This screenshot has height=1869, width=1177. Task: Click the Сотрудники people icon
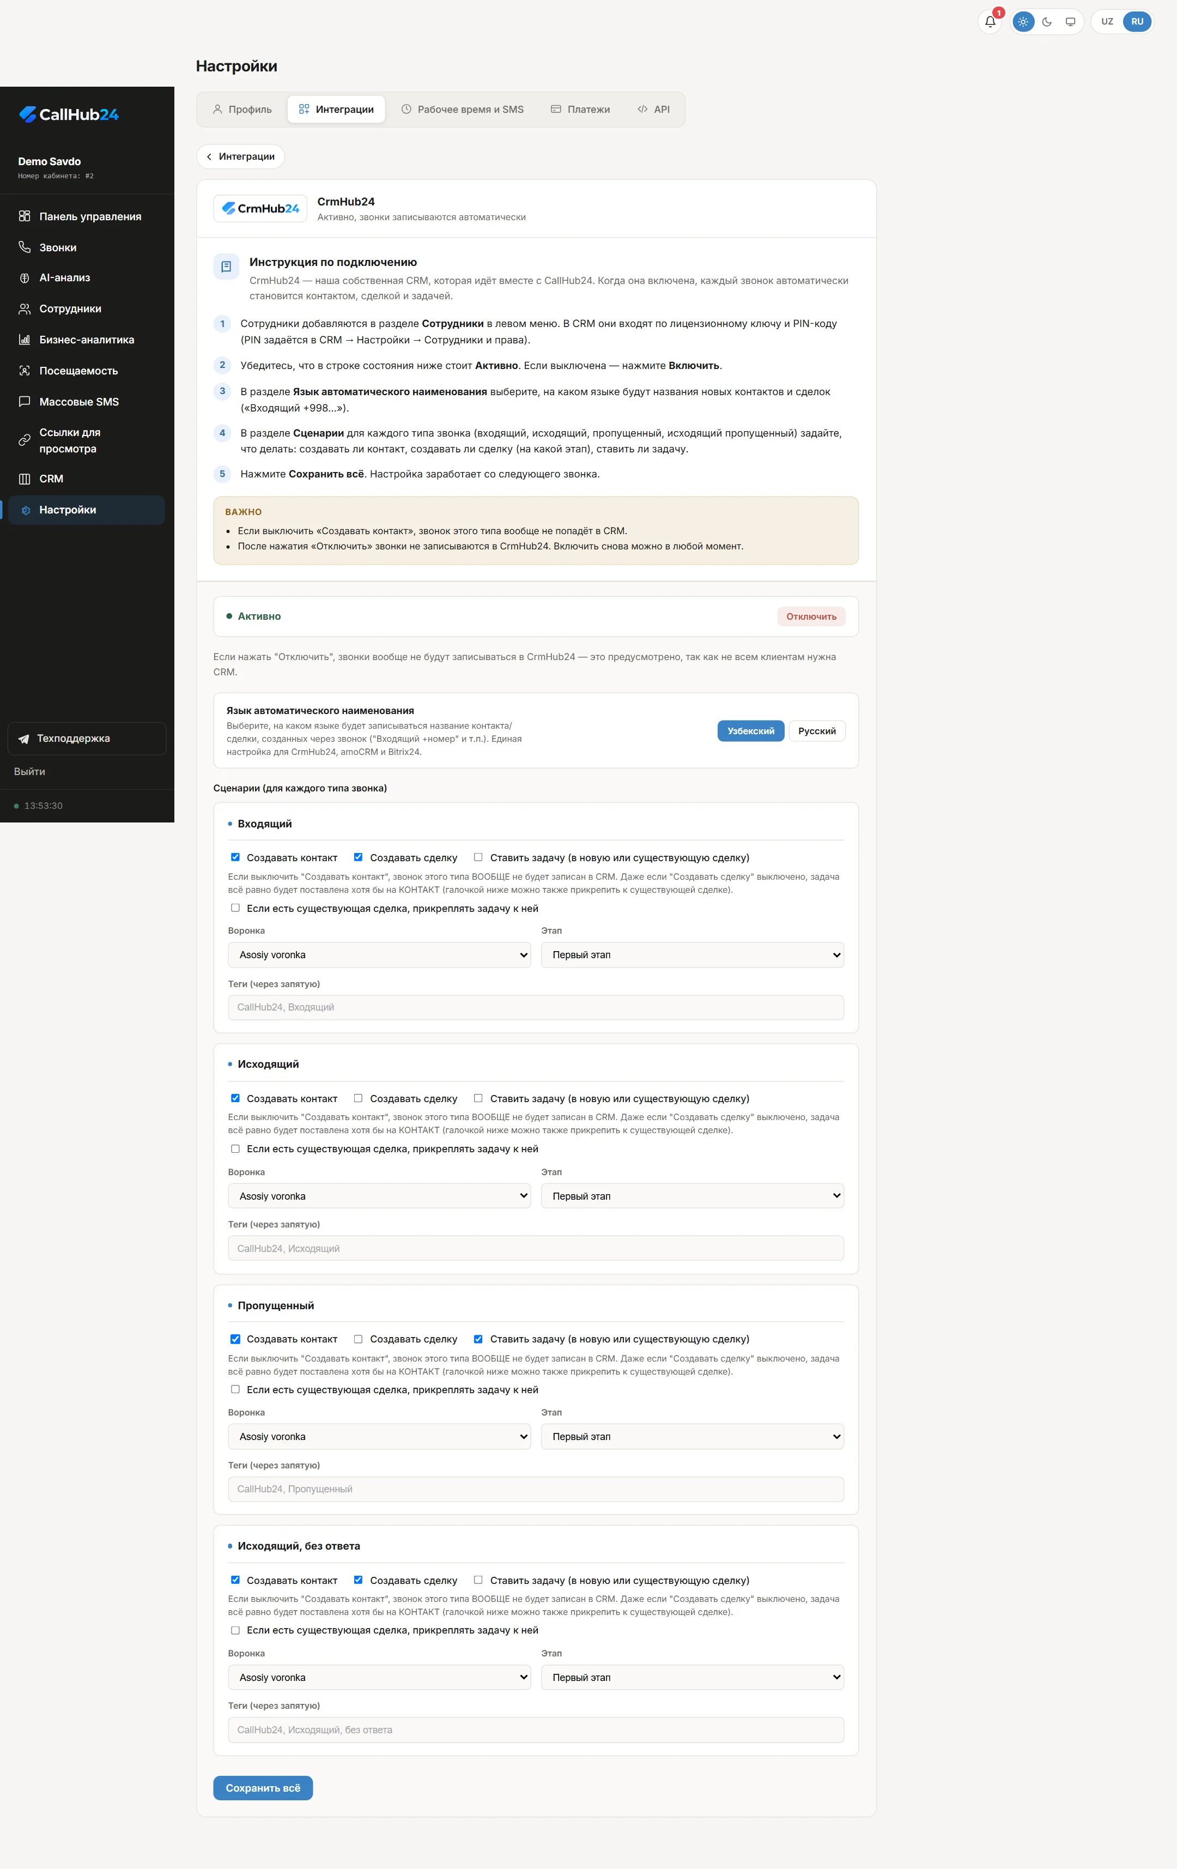[25, 309]
